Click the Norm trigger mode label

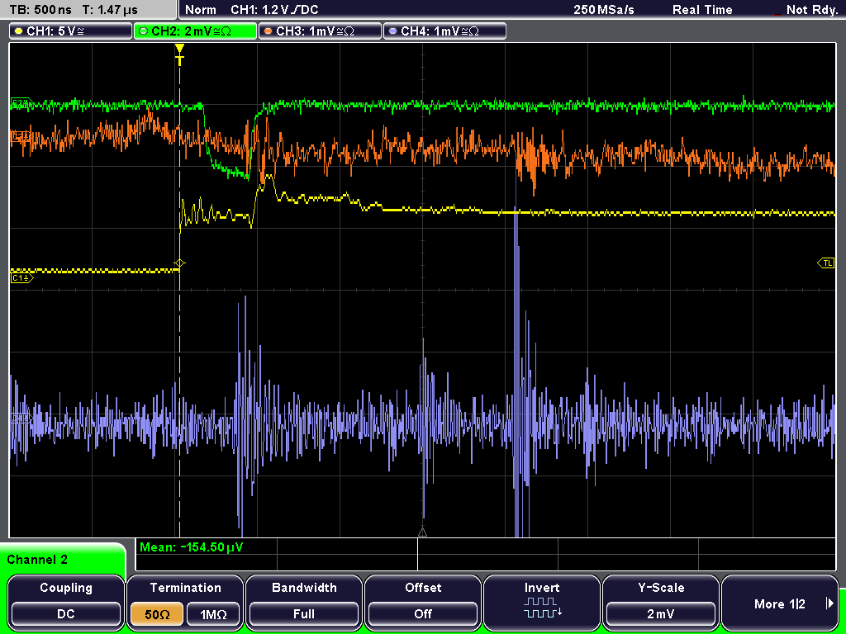201,10
